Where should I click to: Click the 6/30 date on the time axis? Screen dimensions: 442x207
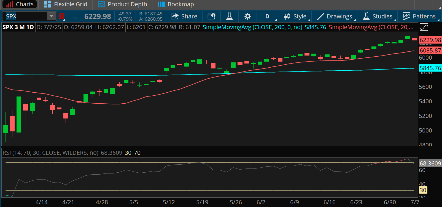pos(390,202)
